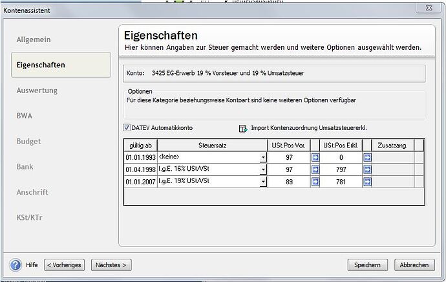Screen dimensions: 446x282
Task: Click the < Vorheriges button
Action: (64, 265)
